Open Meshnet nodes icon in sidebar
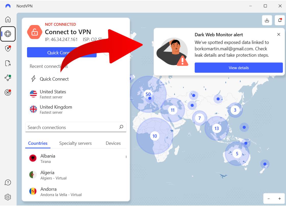 point(8,78)
